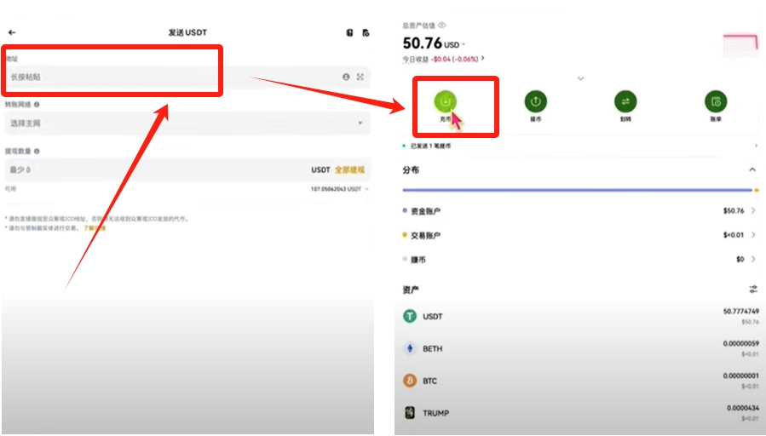This screenshot has height=436, width=766.
Task: Click the BTC coin logo
Action: (409, 381)
